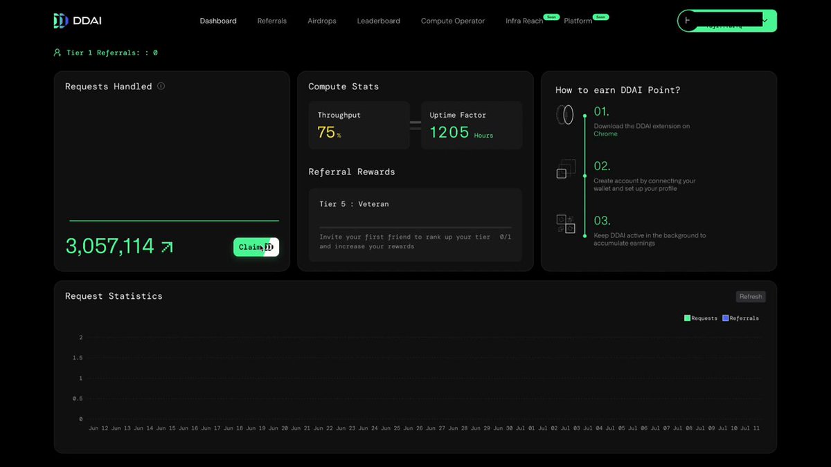This screenshot has width=831, height=467.
Task: Click the Jul 11 label on the chart axis
Action: click(750, 428)
